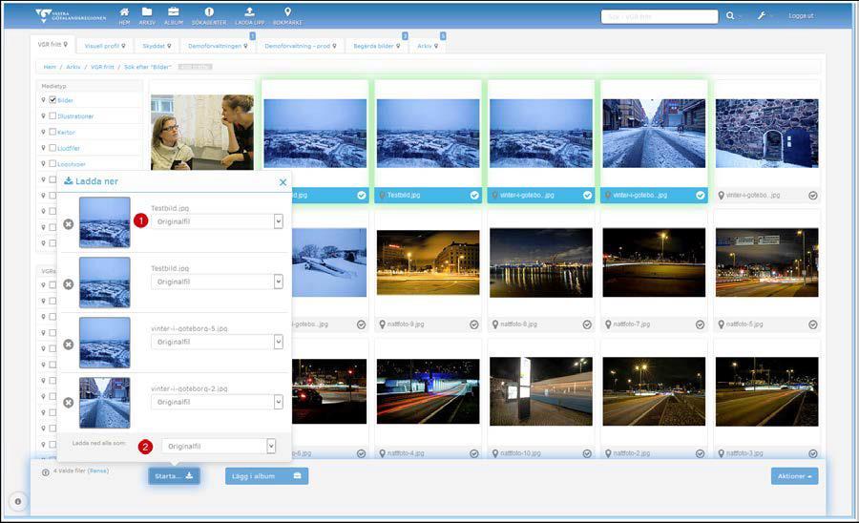Image resolution: width=859 pixels, height=523 pixels.
Task: Click the Logga ut link
Action: [801, 16]
